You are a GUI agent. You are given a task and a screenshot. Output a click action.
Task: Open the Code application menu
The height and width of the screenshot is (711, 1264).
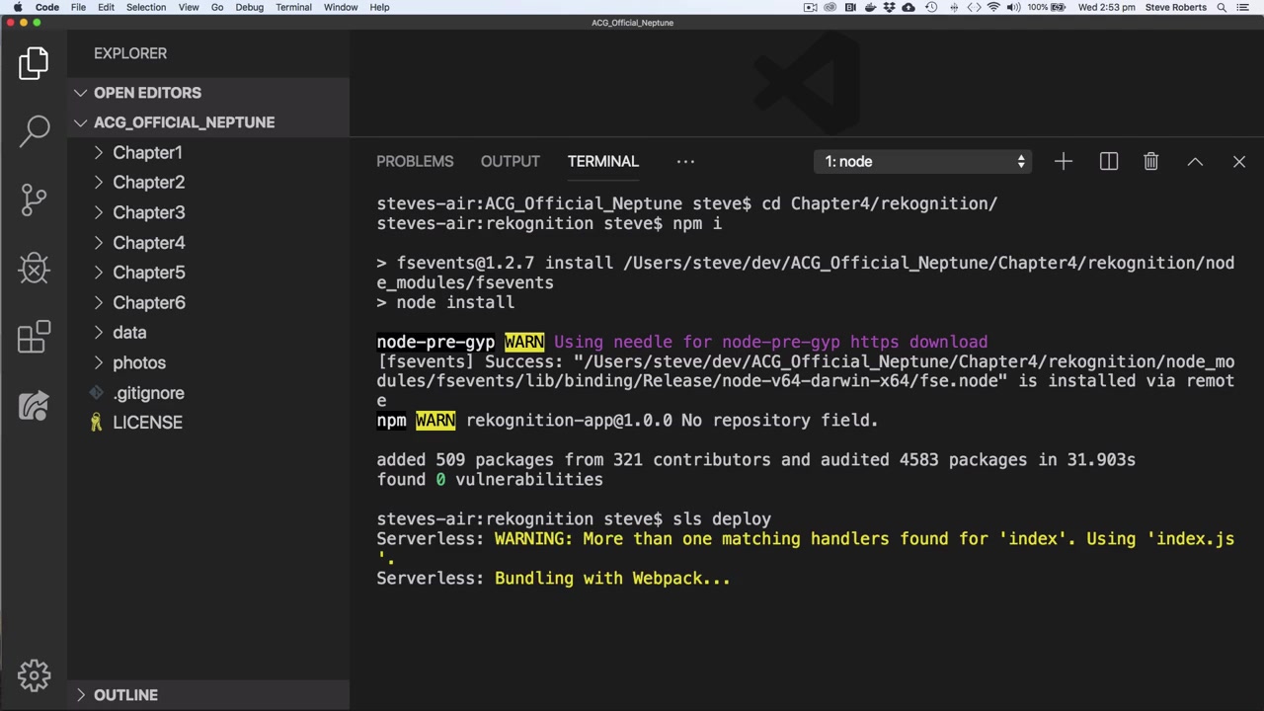(x=47, y=7)
